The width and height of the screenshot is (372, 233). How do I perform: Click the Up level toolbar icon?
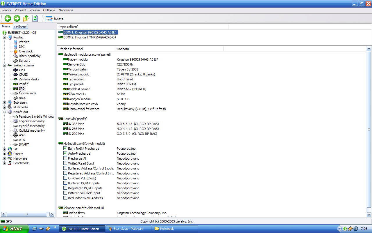tap(26, 18)
